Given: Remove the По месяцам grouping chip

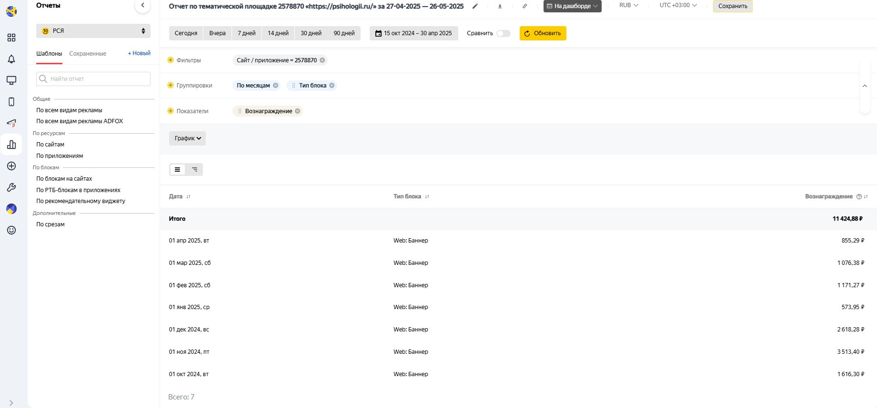Looking at the screenshot, I should (275, 86).
